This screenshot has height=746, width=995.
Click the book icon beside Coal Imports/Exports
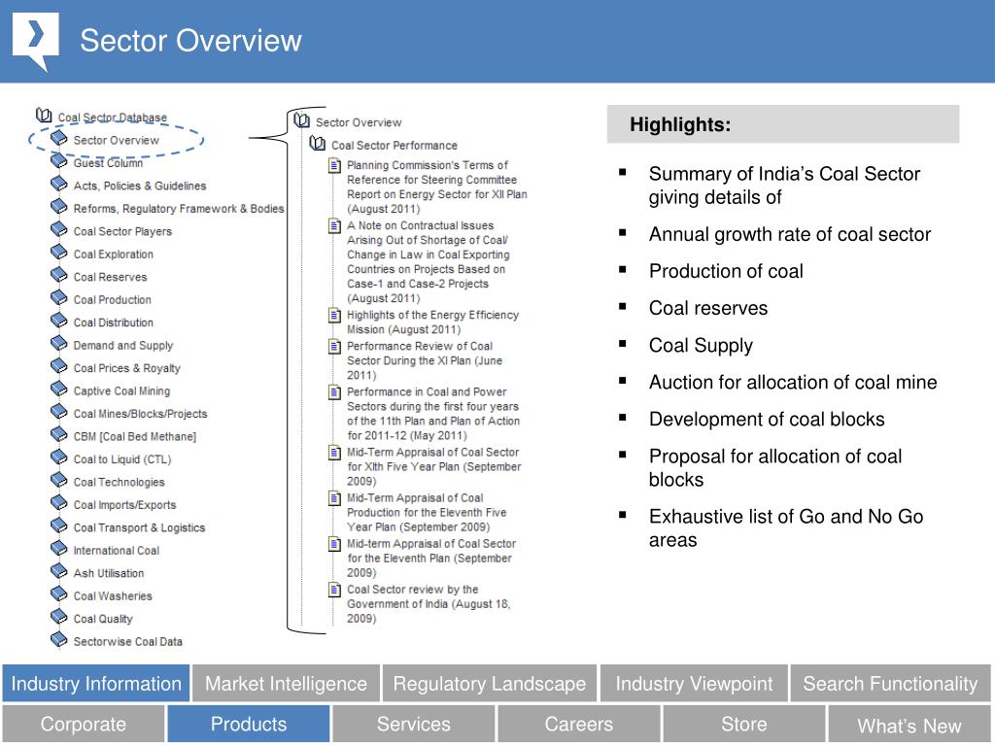point(59,503)
